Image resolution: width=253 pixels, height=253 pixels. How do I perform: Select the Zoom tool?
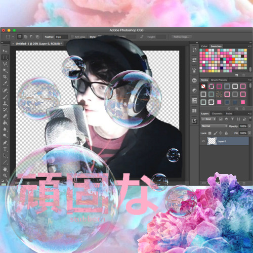pyautogui.click(x=5, y=176)
